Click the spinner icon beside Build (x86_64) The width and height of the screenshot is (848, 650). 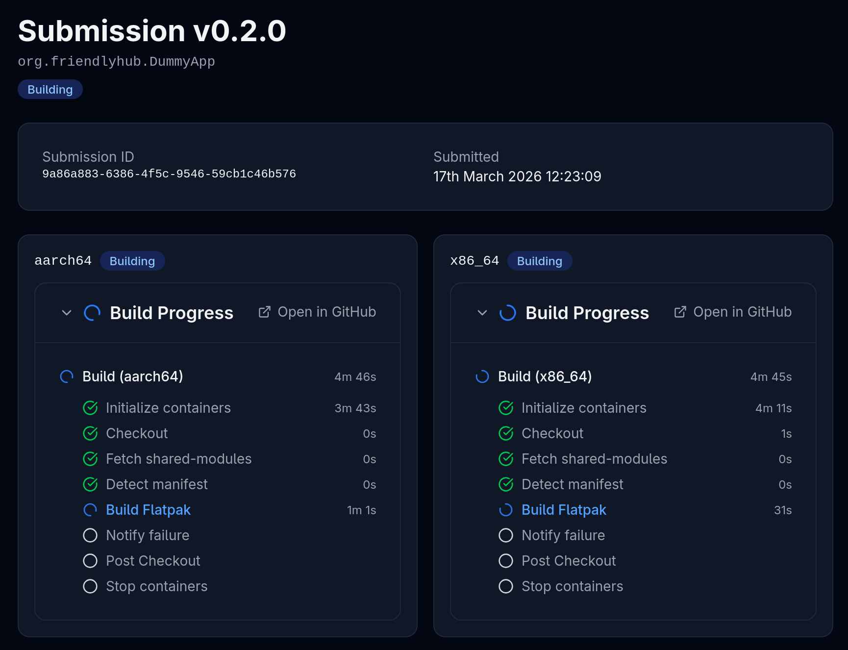tap(482, 376)
